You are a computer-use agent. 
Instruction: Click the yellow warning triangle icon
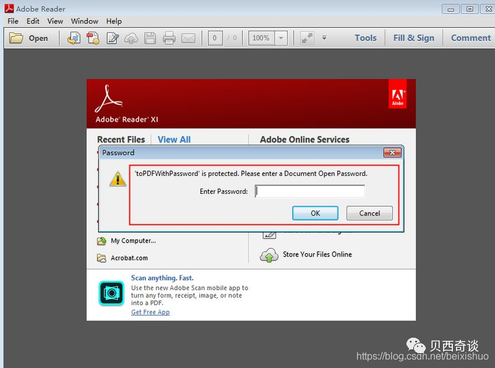coord(118,179)
